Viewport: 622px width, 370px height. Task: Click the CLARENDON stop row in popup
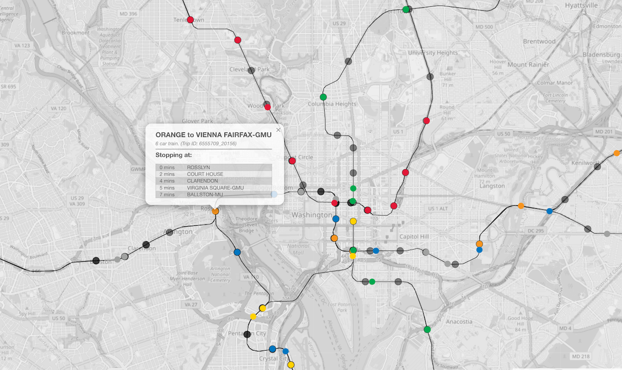click(x=213, y=181)
